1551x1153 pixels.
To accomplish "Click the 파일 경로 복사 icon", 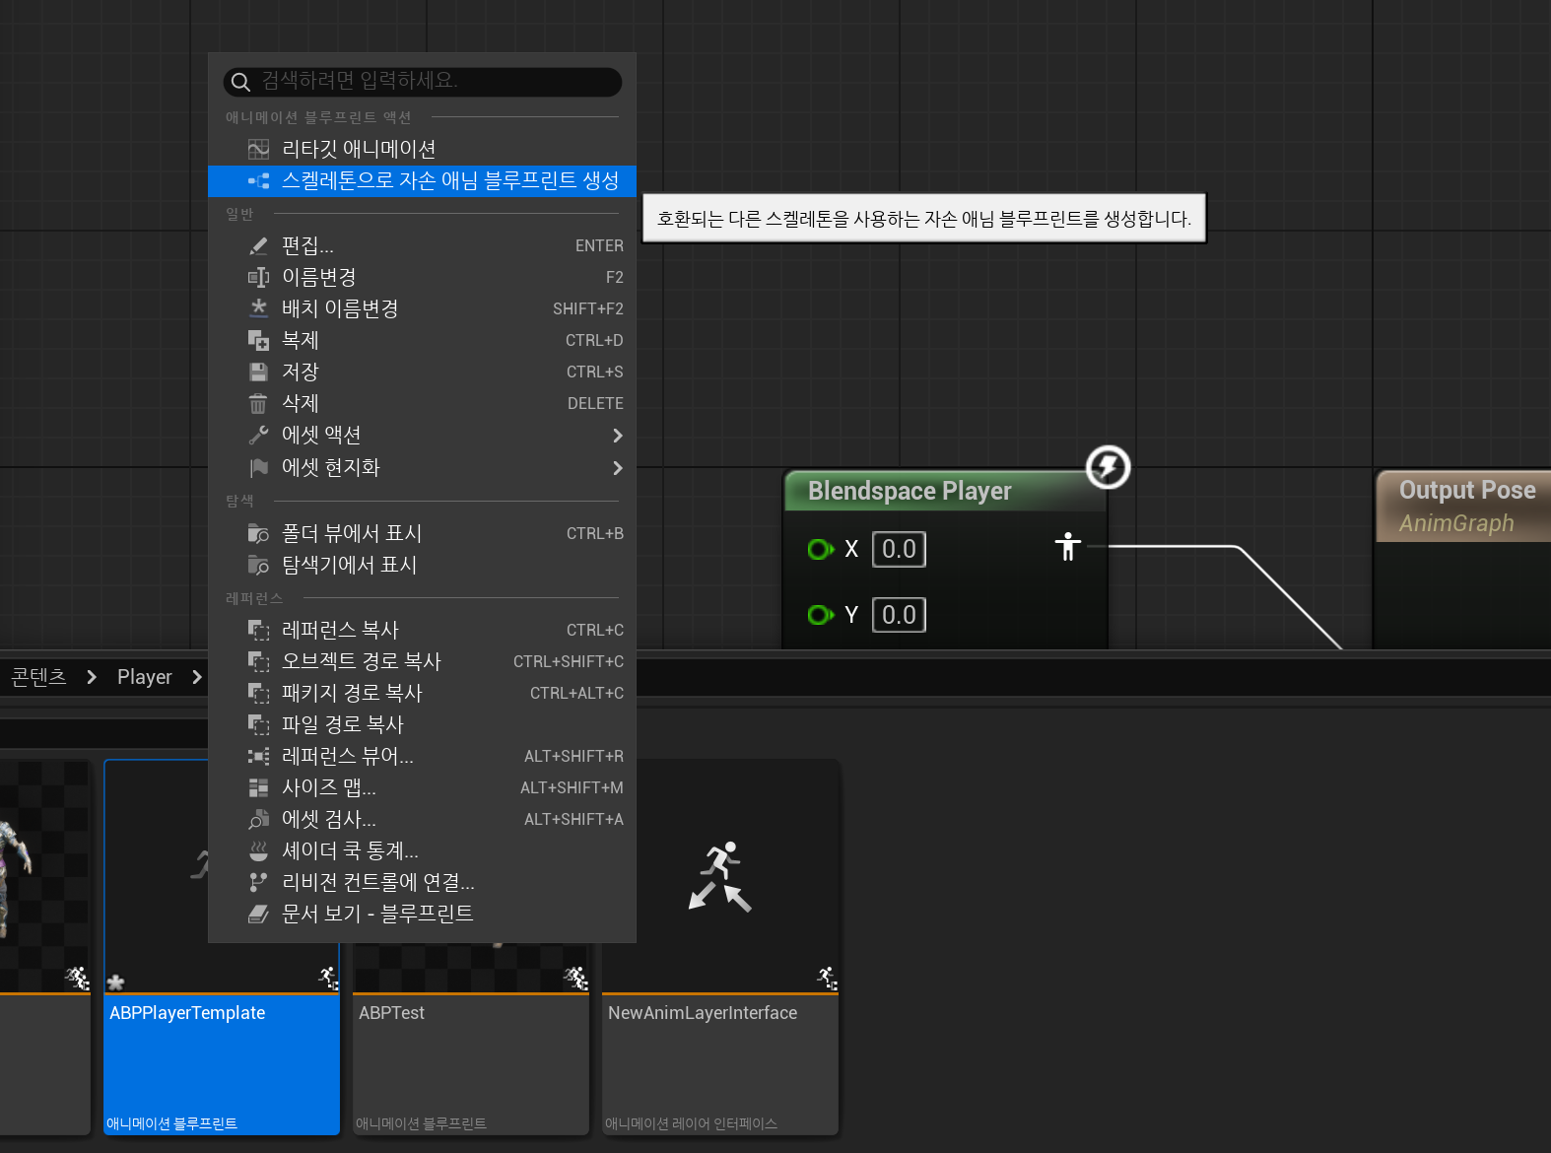I will coord(258,724).
